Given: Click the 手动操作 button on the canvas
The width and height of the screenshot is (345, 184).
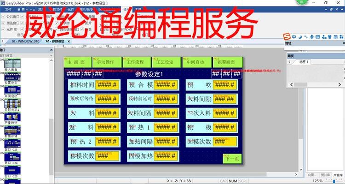Looking at the screenshot, I should [107, 62].
